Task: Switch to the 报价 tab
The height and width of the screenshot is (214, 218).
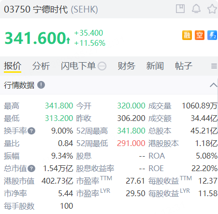Action: click(x=13, y=66)
